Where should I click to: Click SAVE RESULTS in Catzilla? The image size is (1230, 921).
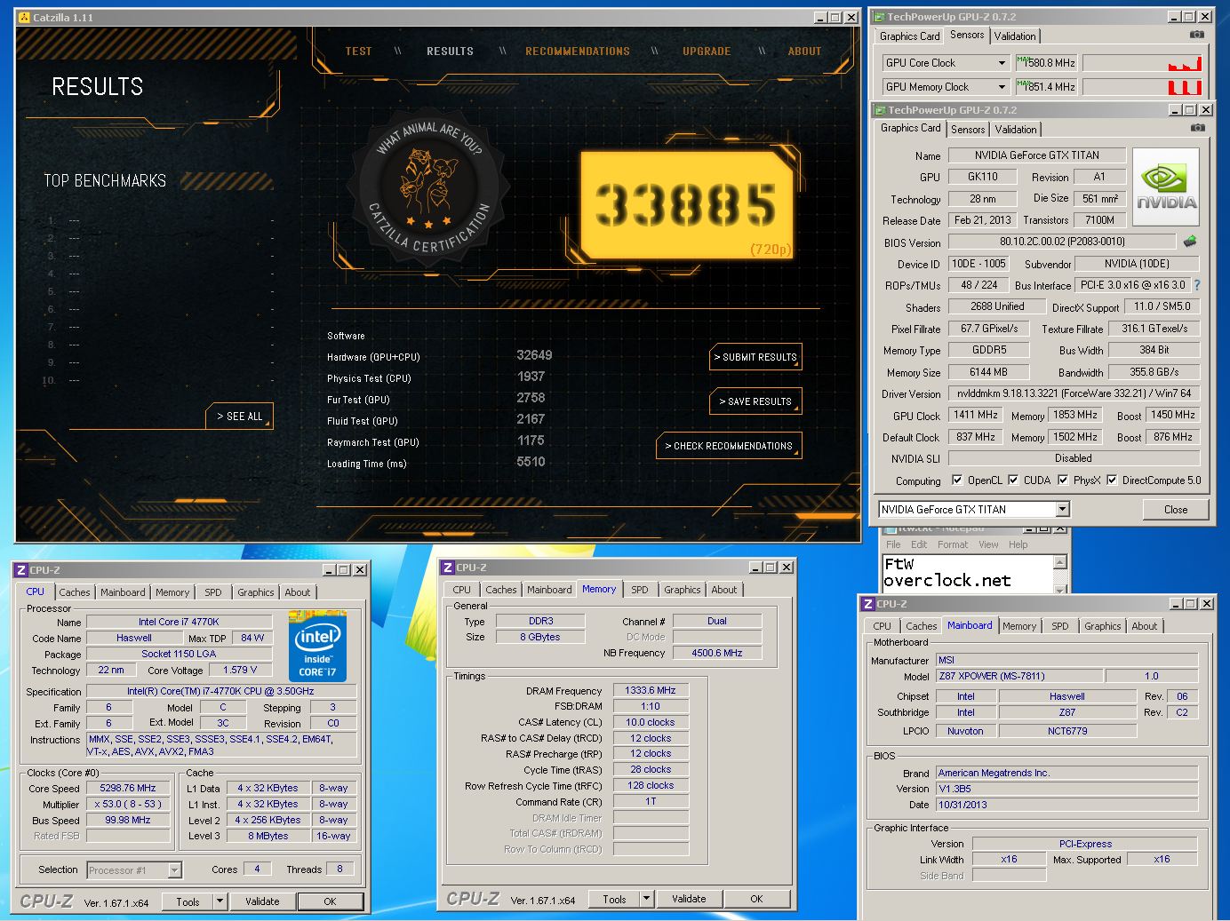pyautogui.click(x=755, y=401)
